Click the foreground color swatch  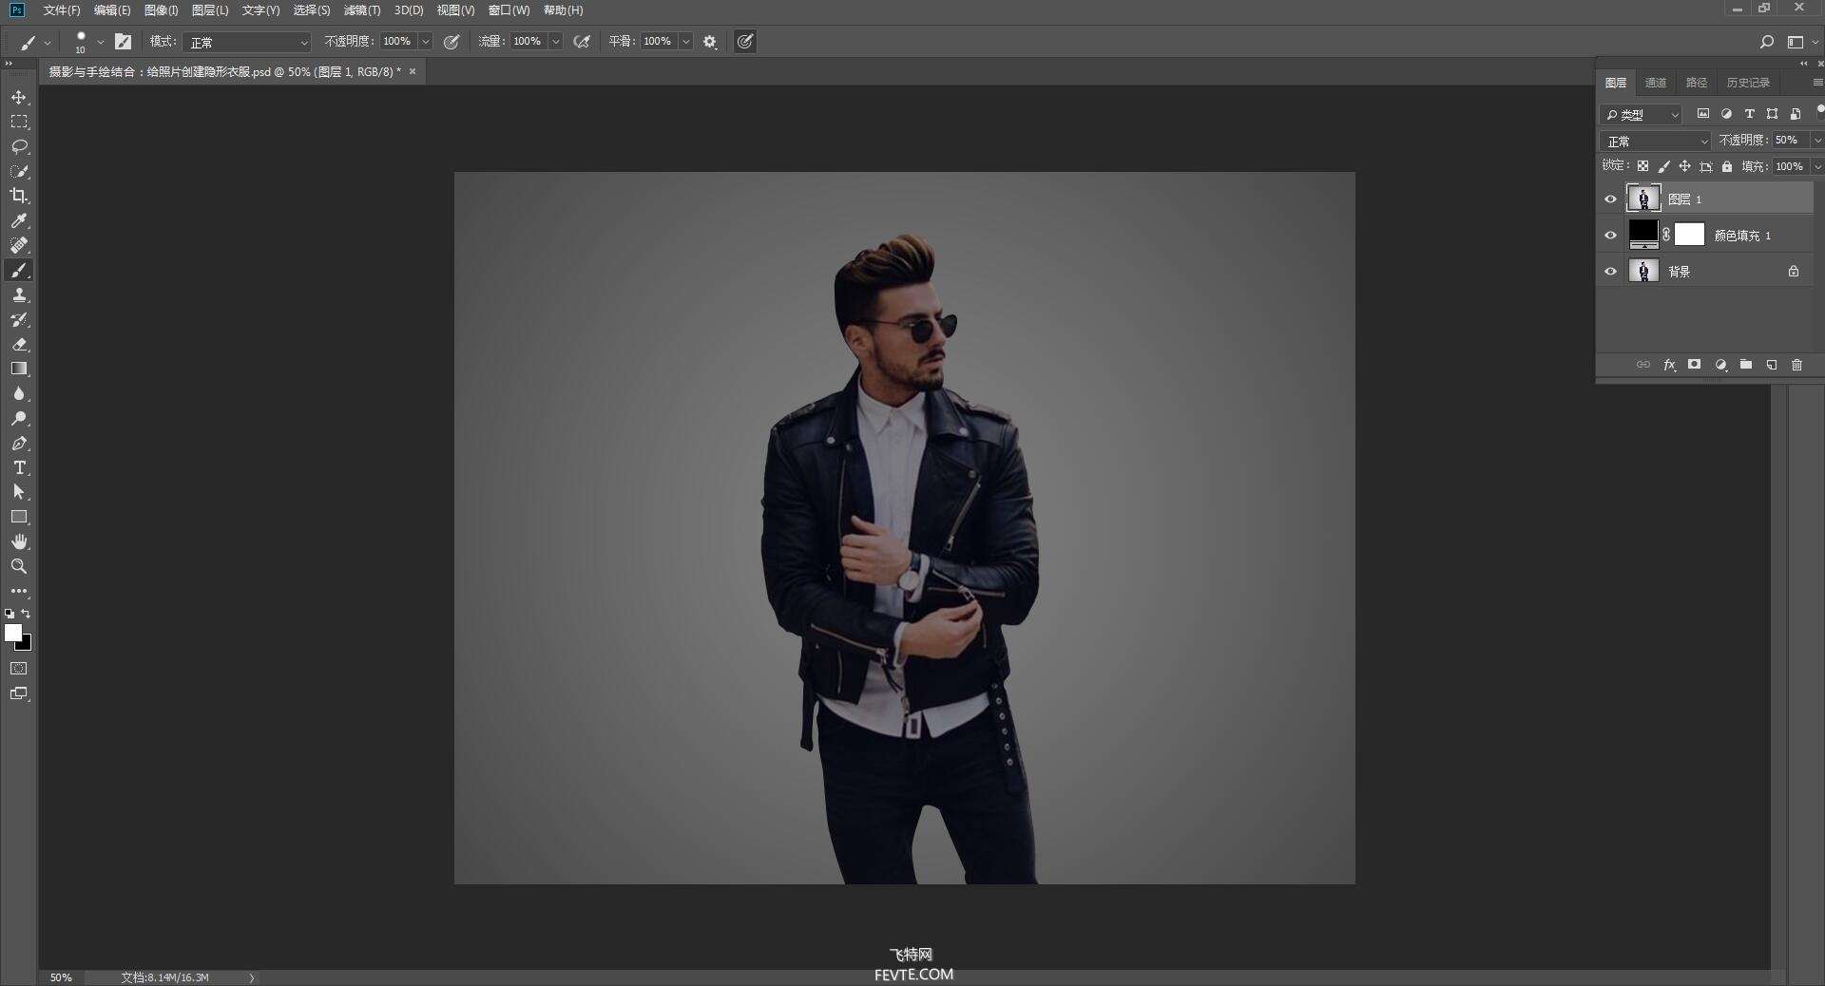point(12,633)
